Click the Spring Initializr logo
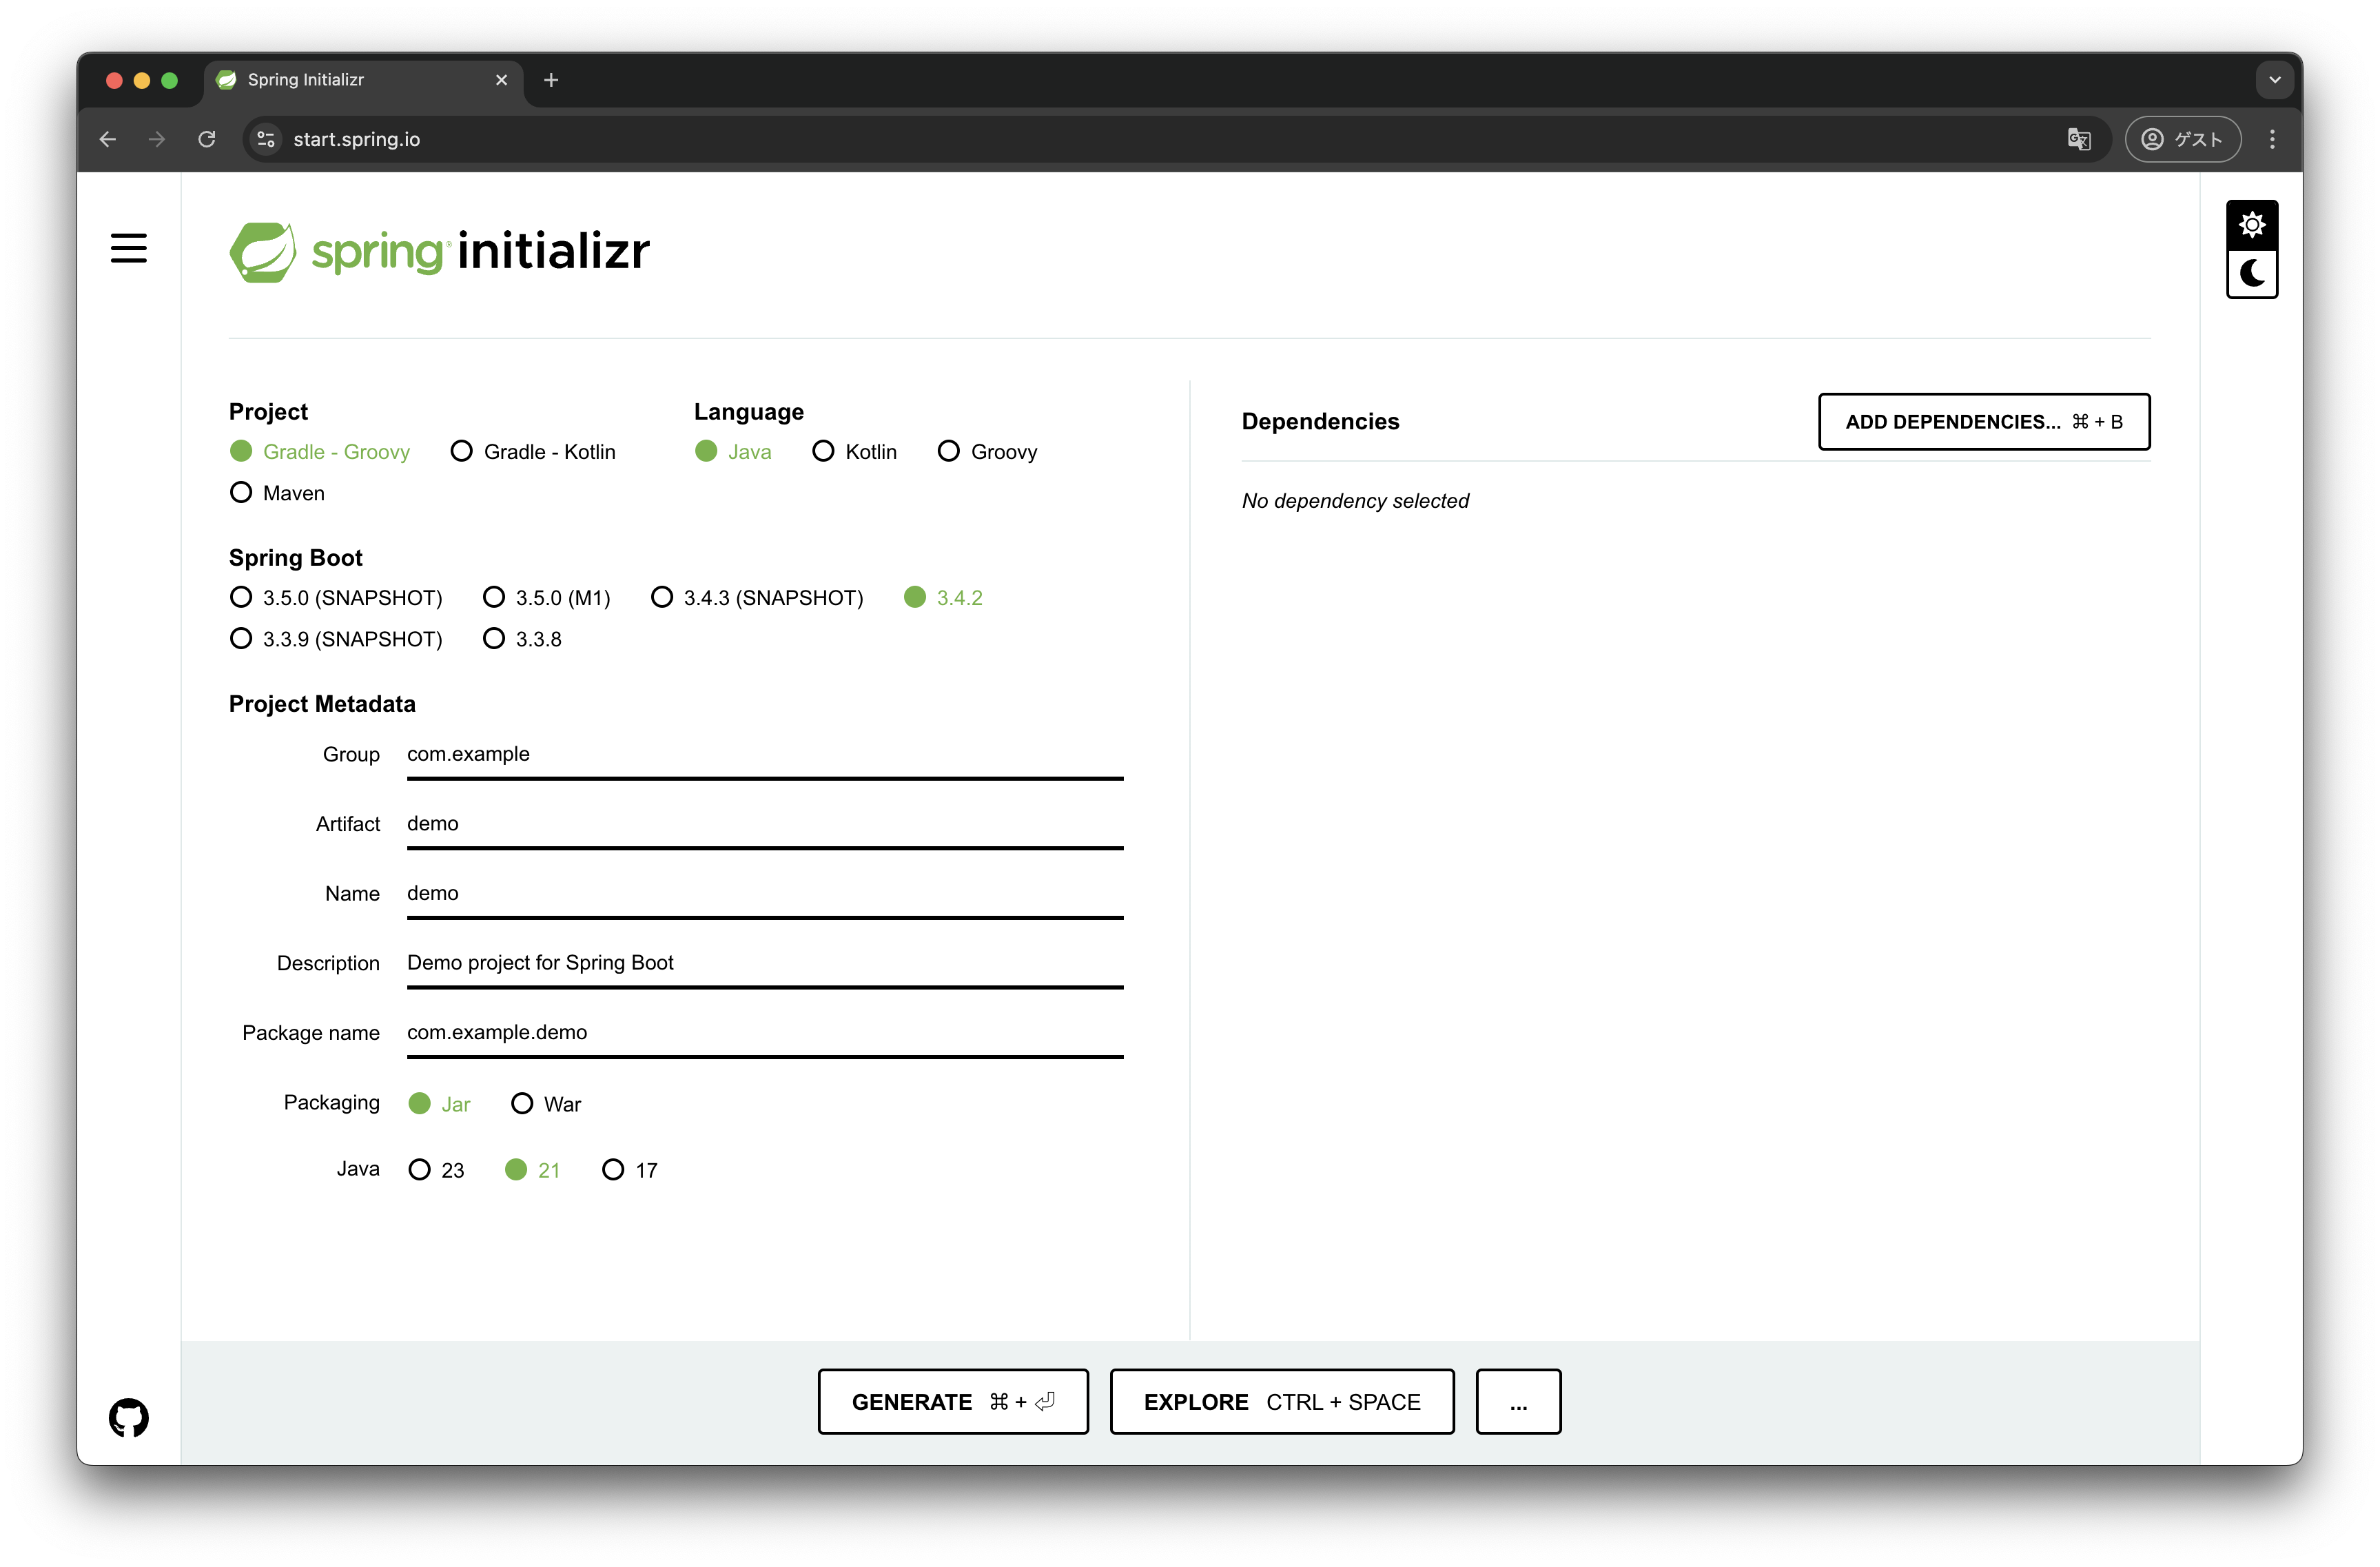 pos(439,251)
